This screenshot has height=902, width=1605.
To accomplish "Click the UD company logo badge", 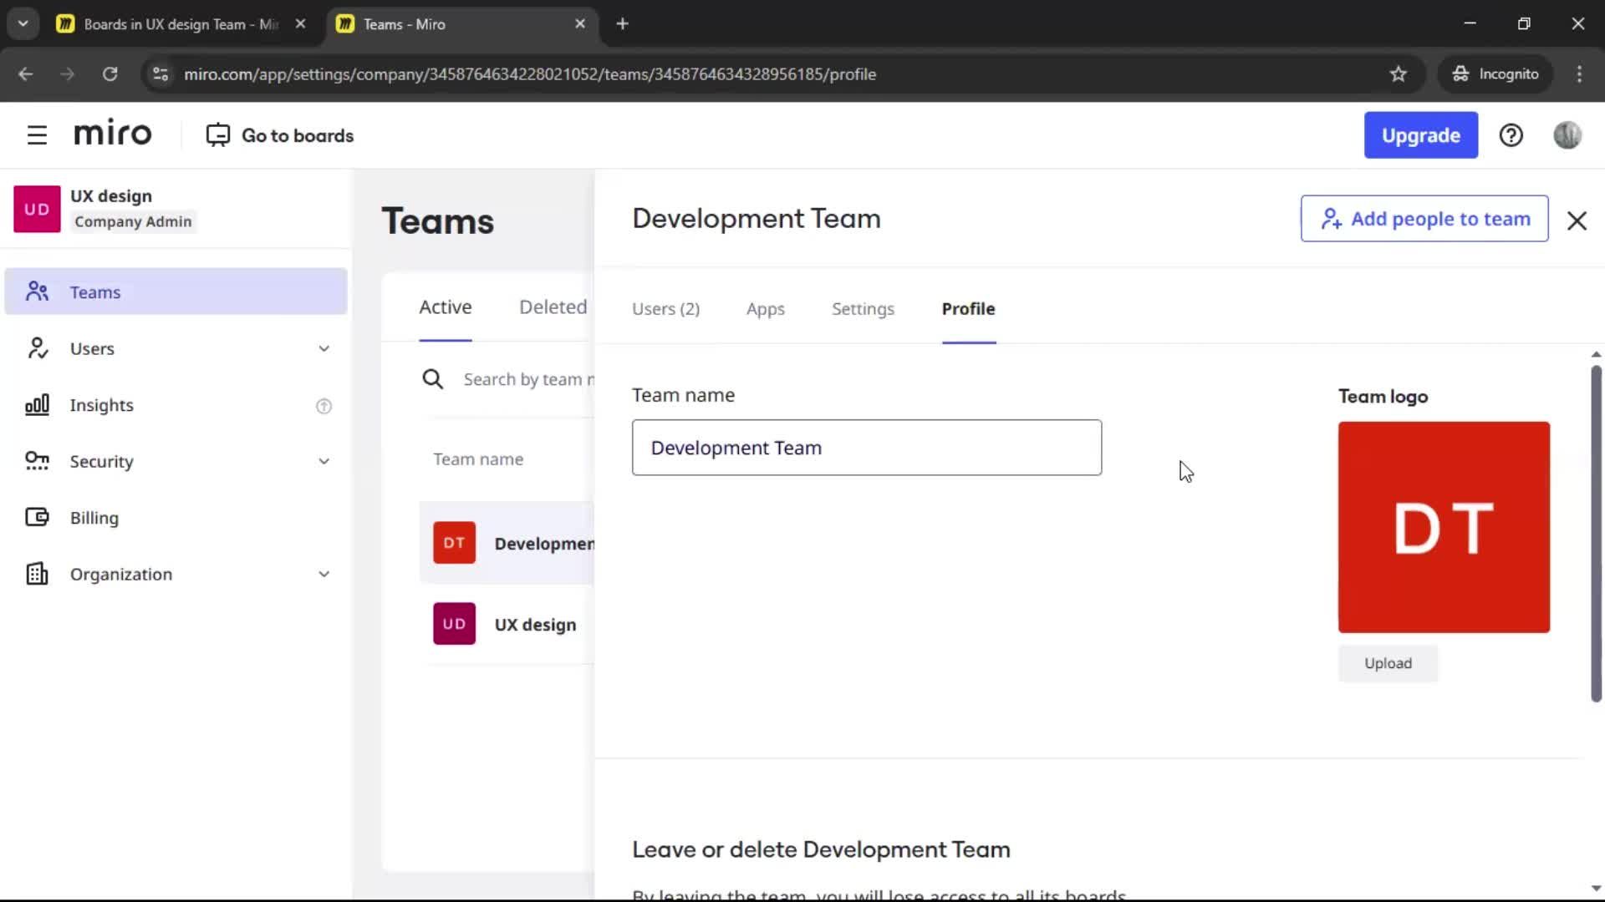I will 37,209.
